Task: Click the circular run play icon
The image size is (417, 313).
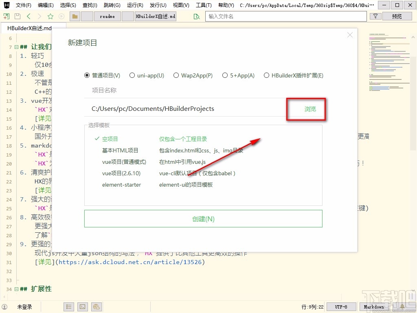Action: click(61, 16)
